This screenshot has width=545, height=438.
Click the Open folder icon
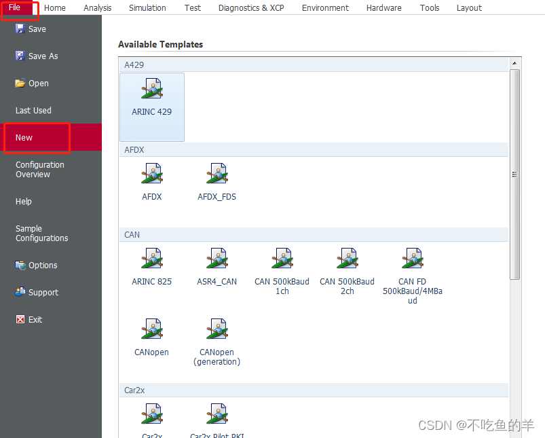coord(20,83)
